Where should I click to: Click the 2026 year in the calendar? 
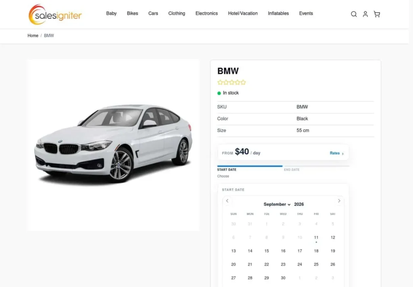299,204
